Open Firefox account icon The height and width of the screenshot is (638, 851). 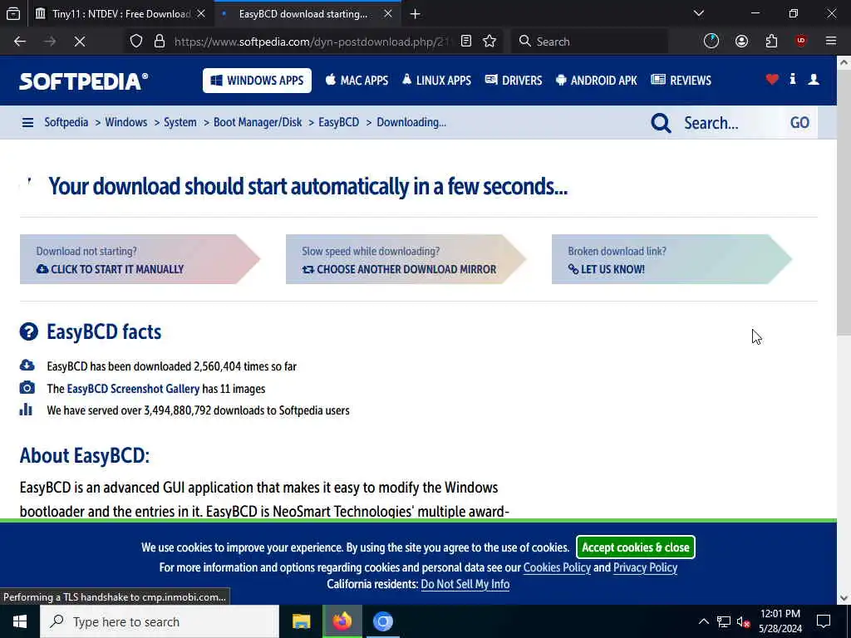coord(741,42)
